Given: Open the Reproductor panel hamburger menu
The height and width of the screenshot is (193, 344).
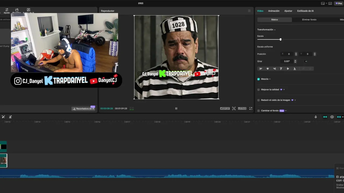Looking at the screenshot, I should coord(249,11).
